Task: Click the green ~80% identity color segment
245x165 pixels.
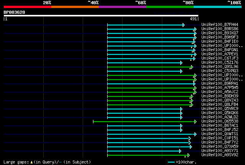Action: (170, 7)
